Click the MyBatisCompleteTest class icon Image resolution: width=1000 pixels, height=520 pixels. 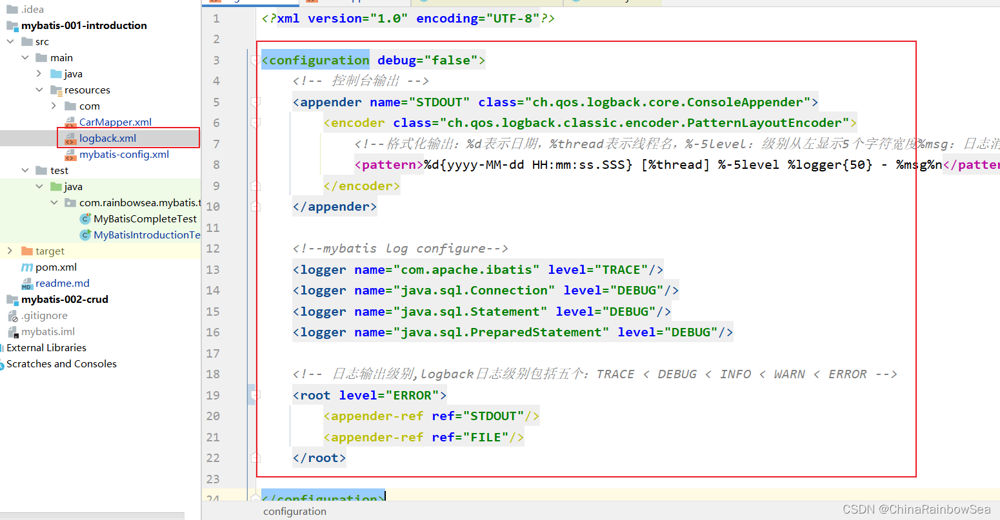85,219
